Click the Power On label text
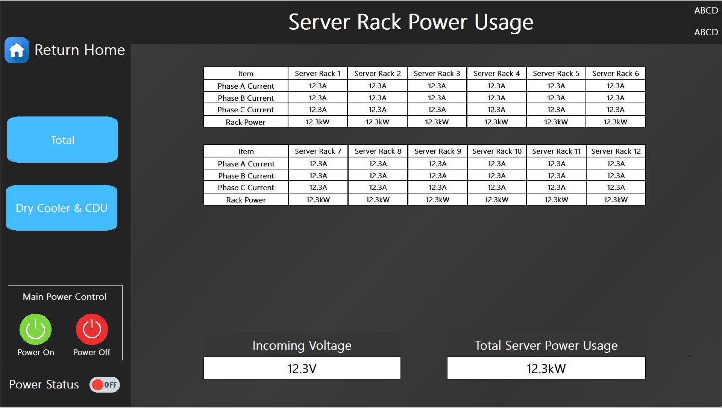Image resolution: width=722 pixels, height=408 pixels. point(36,352)
